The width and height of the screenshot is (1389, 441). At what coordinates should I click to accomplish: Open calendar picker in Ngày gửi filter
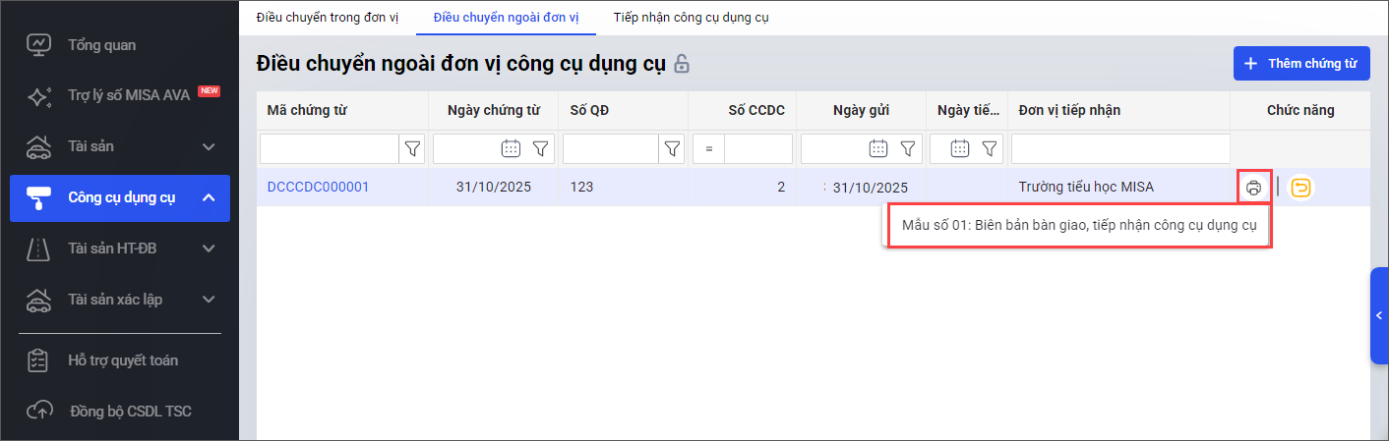pyautogui.click(x=878, y=149)
